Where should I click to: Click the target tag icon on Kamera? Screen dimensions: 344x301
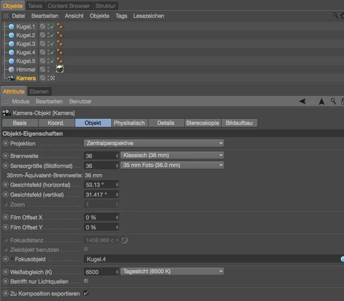point(52,78)
